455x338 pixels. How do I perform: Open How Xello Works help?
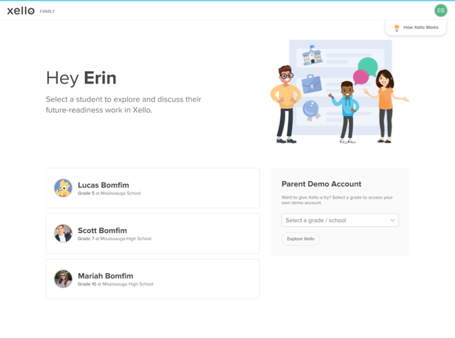416,28
